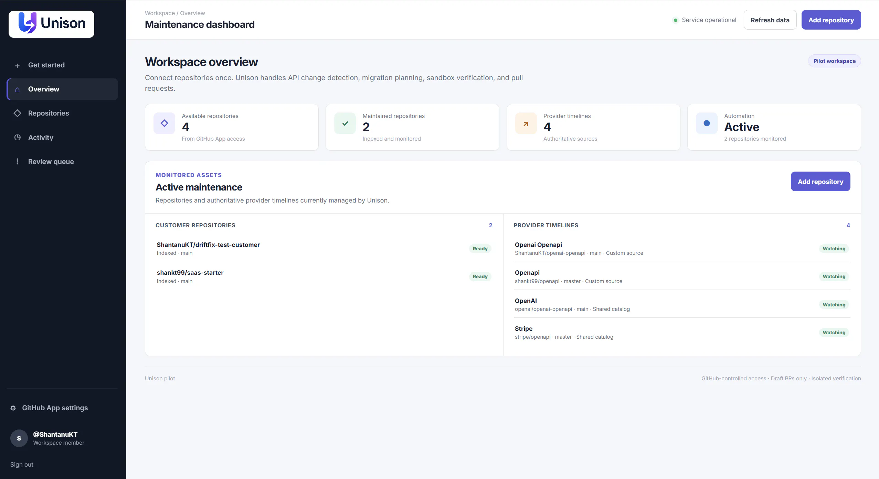
Task: Click the Workspace member label
Action: point(59,443)
